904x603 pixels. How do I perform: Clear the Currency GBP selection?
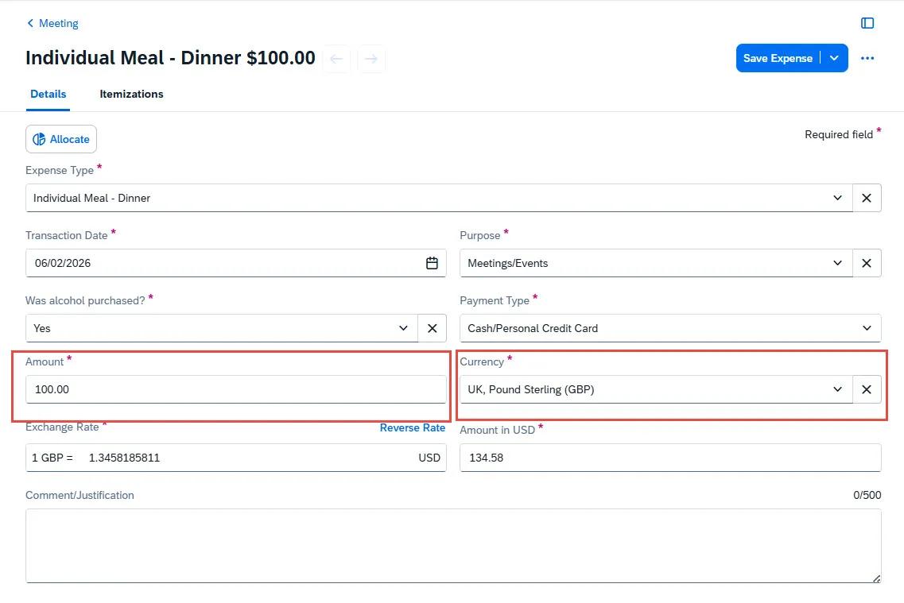pyautogui.click(x=867, y=389)
